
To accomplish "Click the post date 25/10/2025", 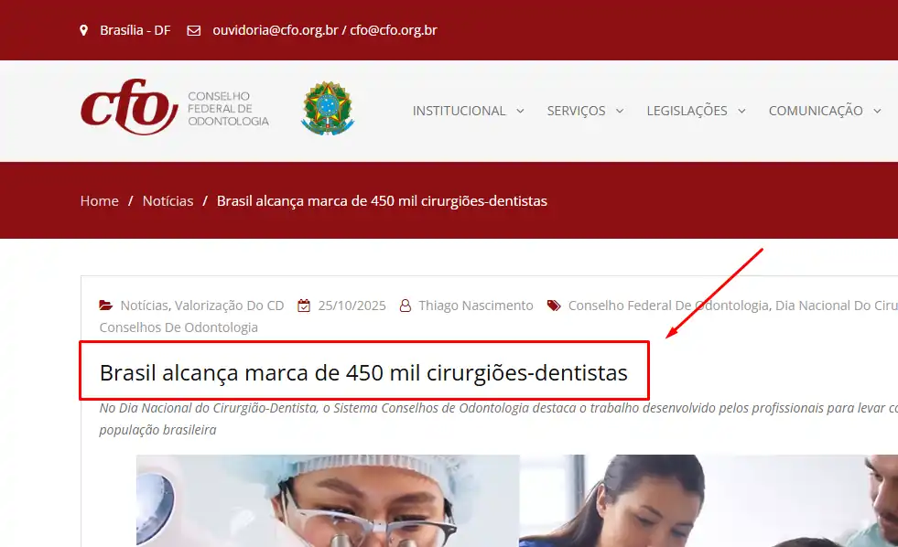I will pos(352,306).
